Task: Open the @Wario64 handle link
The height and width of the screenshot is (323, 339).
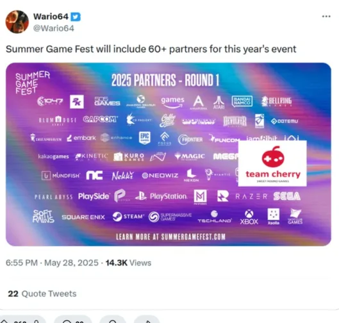Action: [x=53, y=28]
